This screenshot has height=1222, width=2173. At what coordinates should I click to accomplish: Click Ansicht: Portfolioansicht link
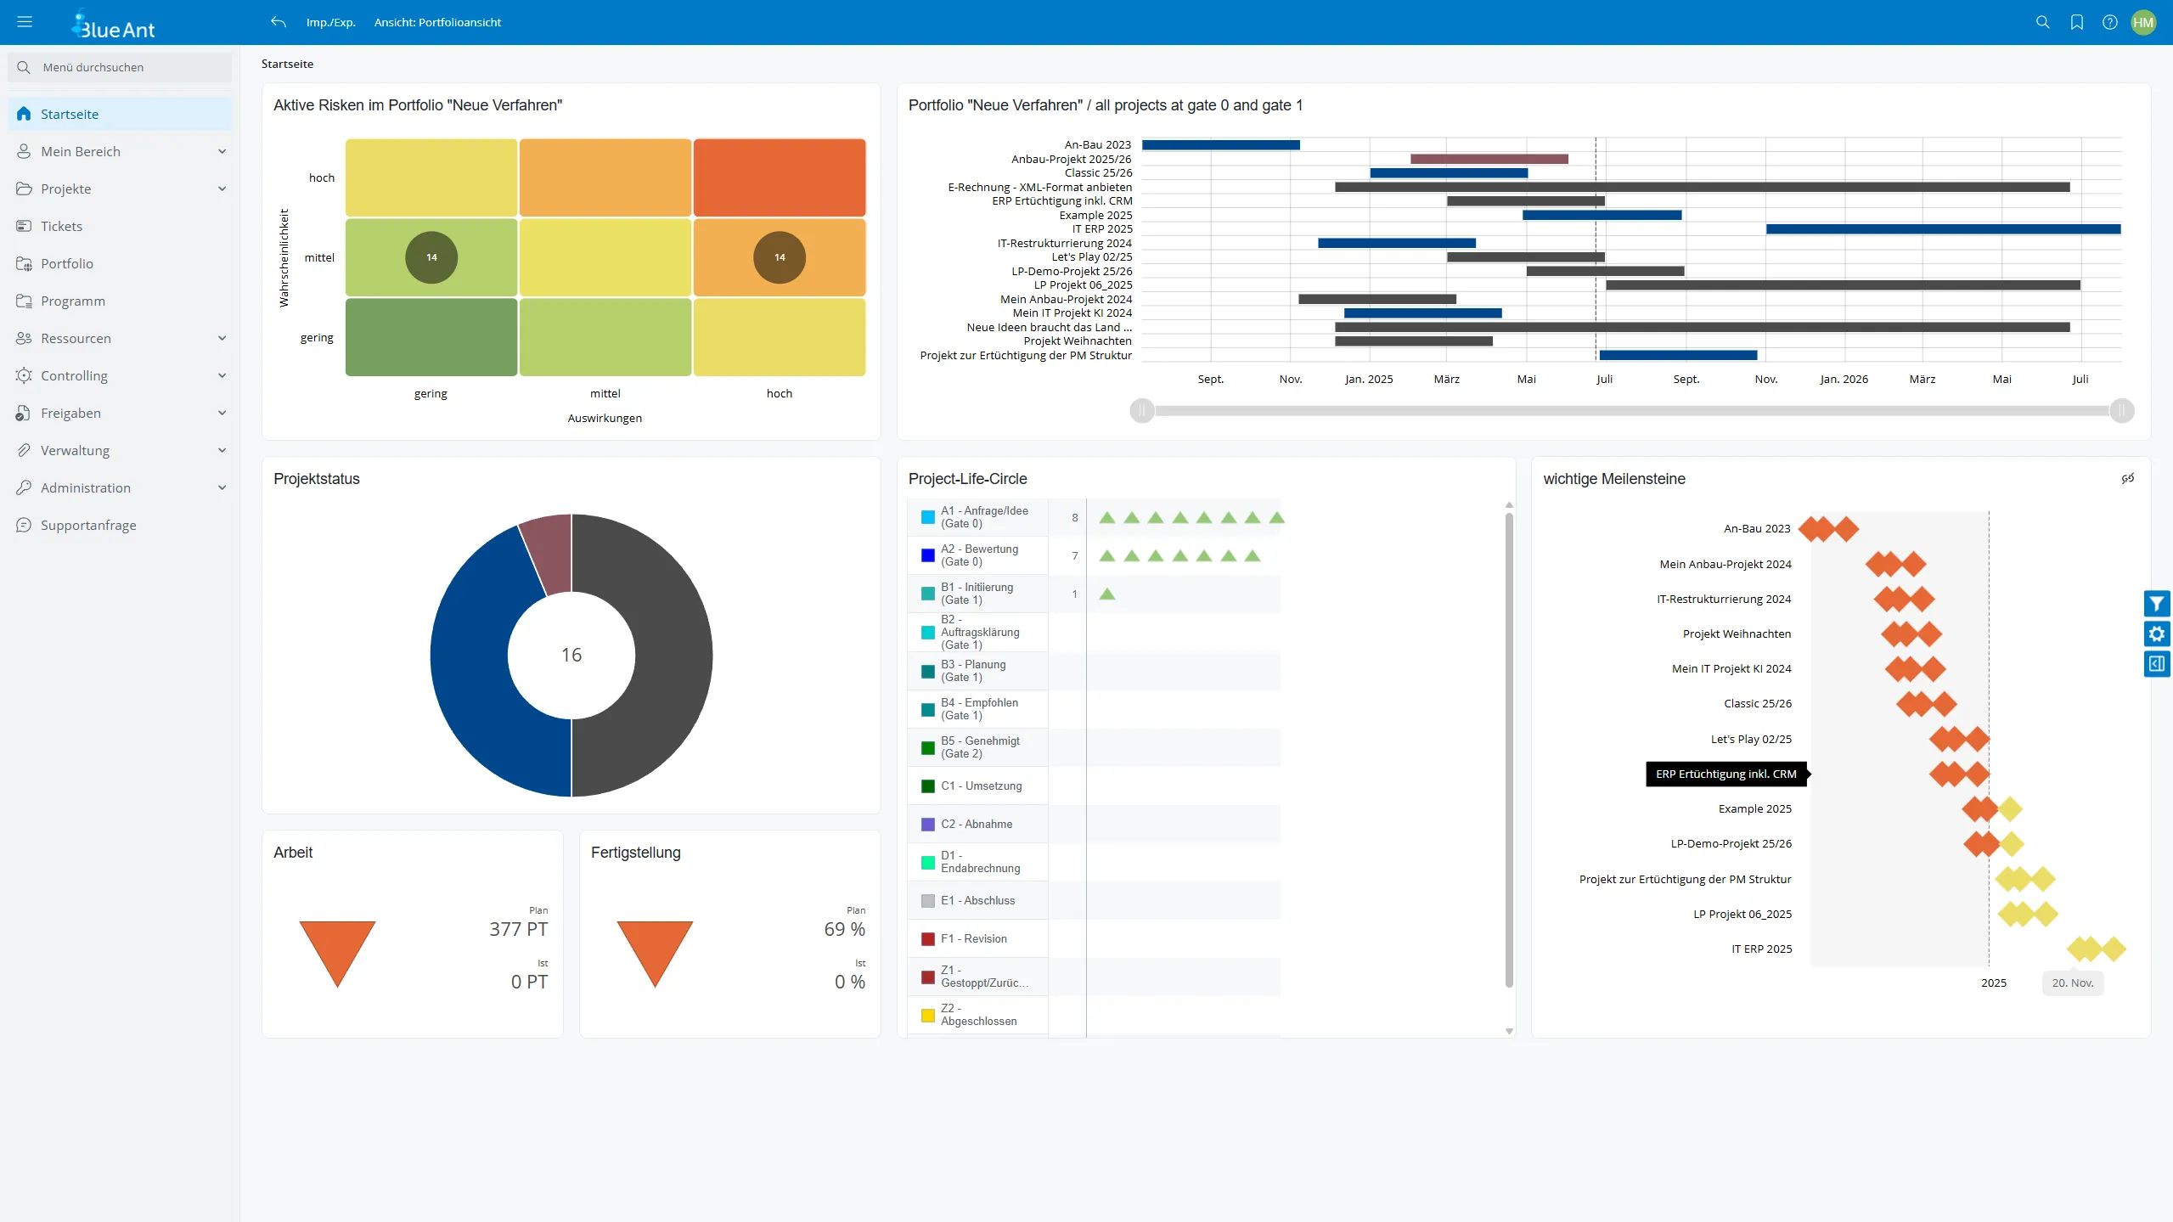coord(437,22)
